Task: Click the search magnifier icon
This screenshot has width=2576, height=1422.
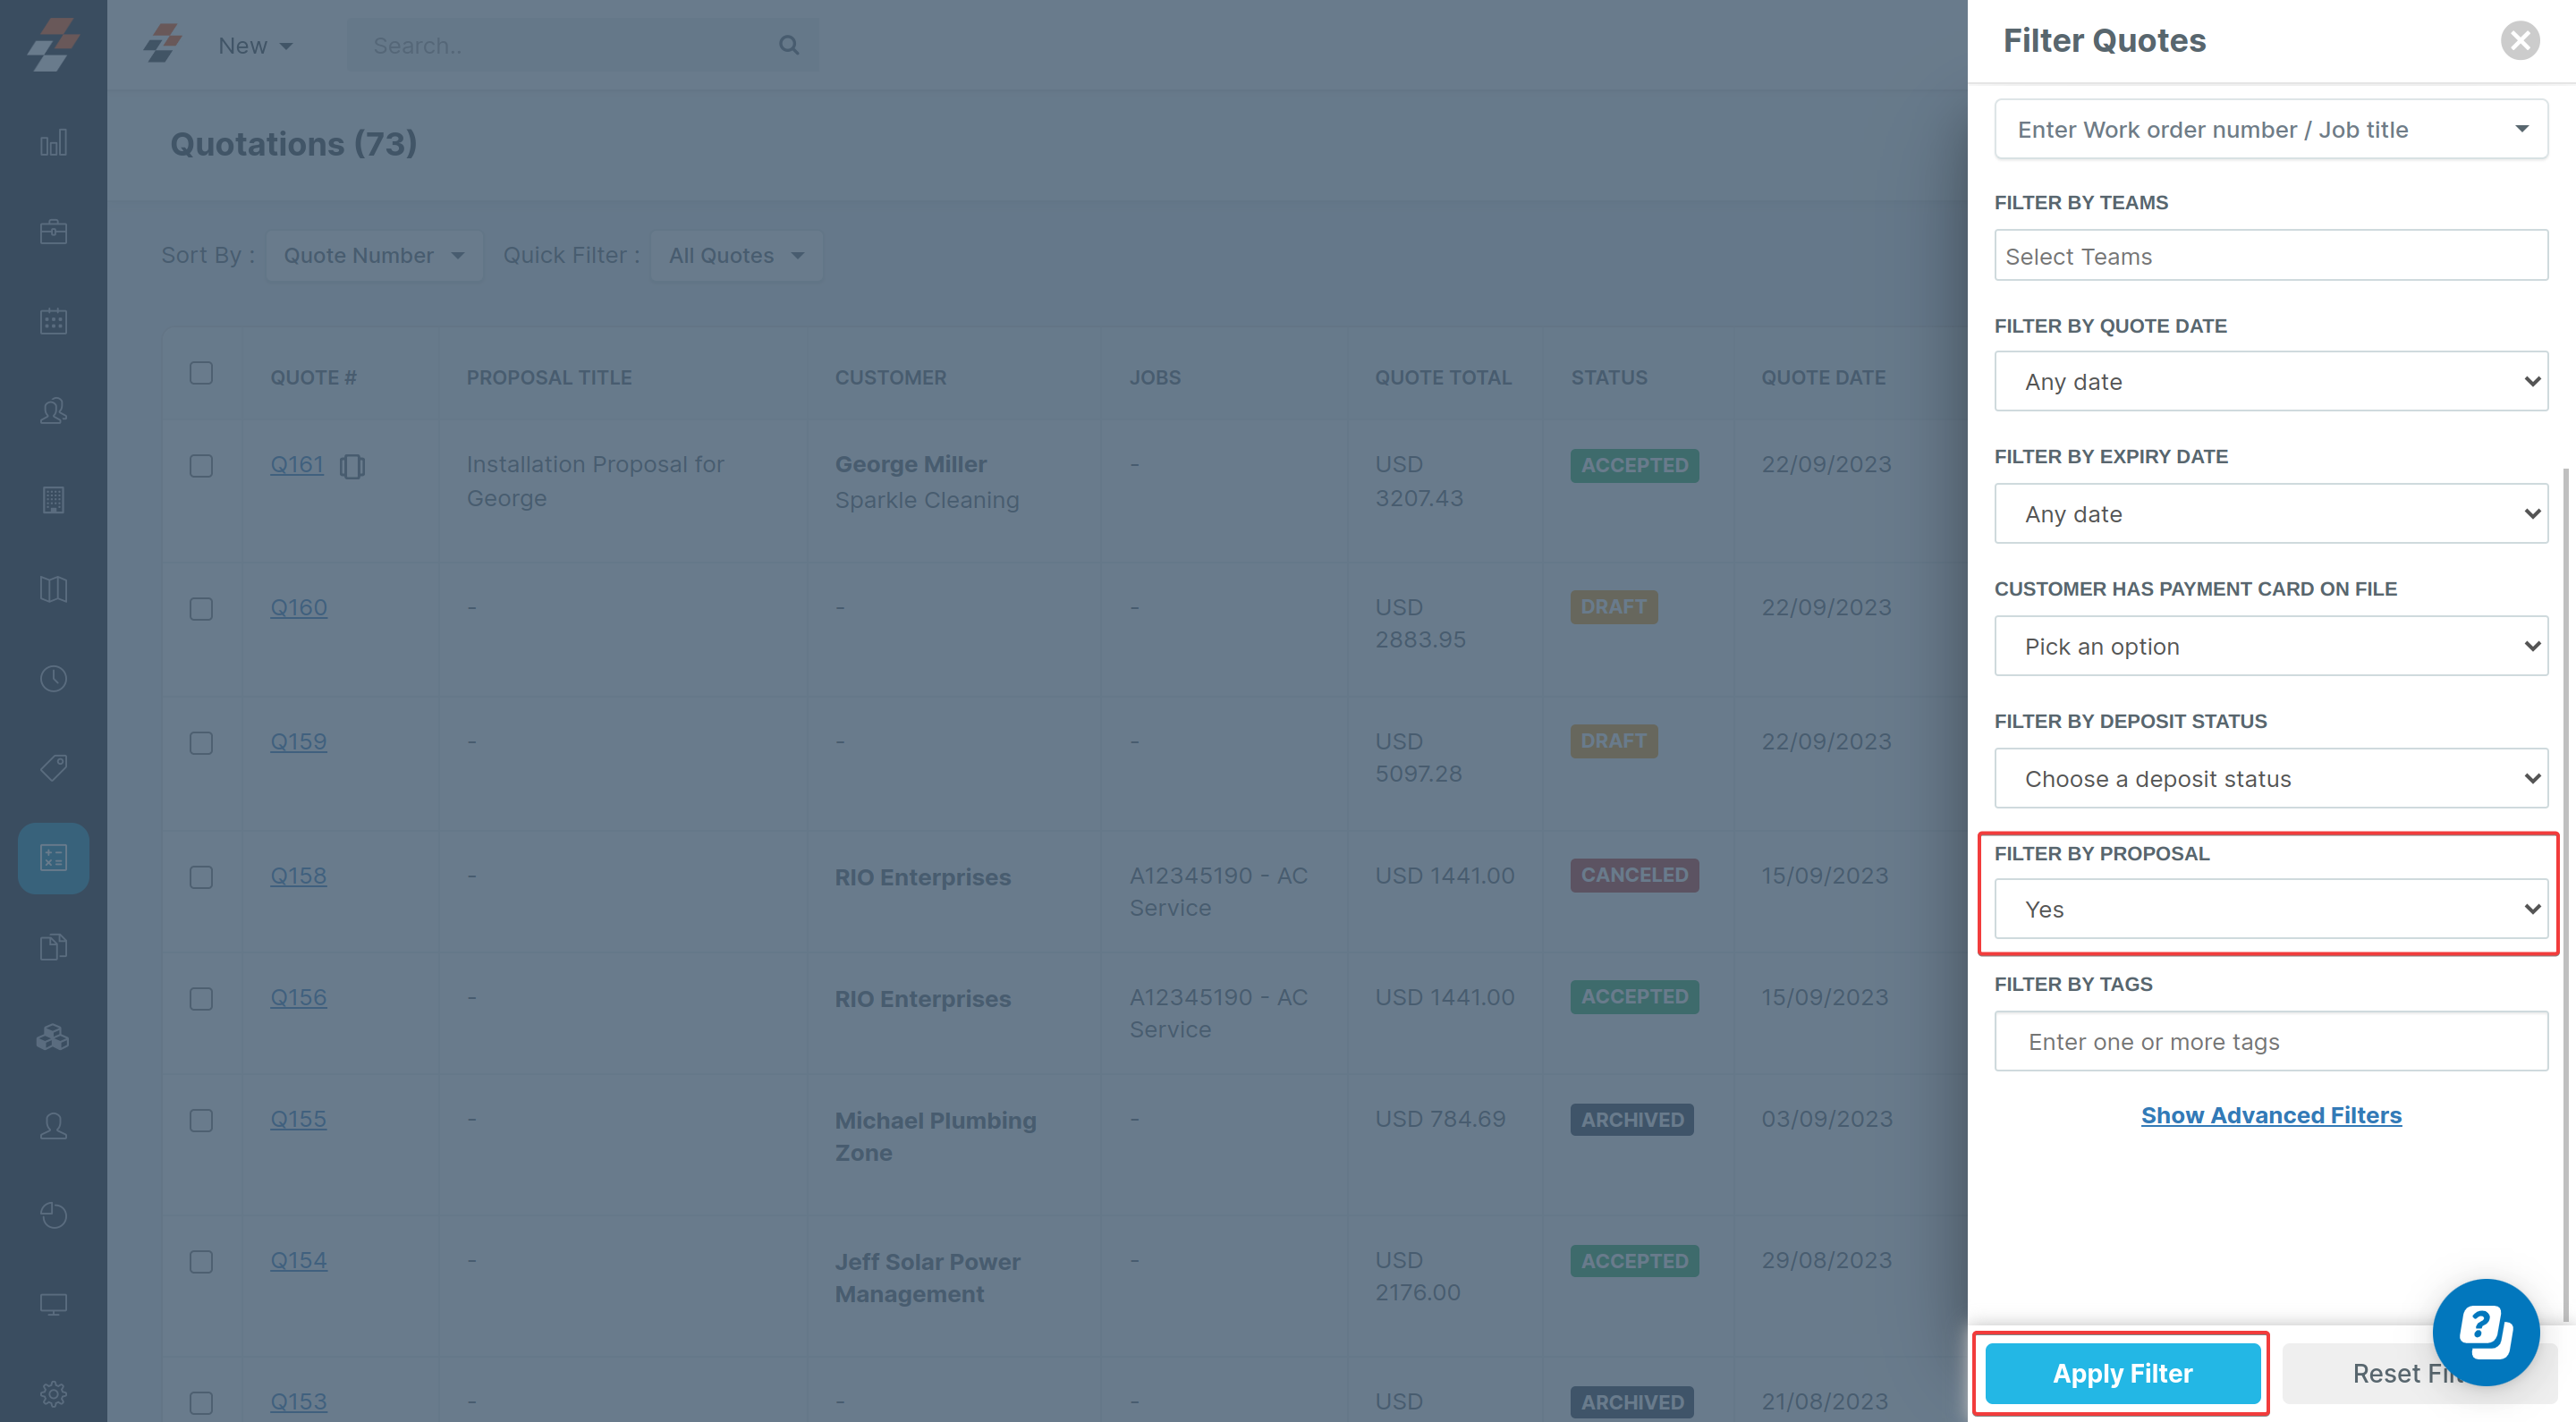Action: pyautogui.click(x=788, y=45)
